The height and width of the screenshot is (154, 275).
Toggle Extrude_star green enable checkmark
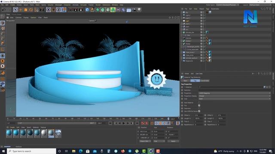205,33
